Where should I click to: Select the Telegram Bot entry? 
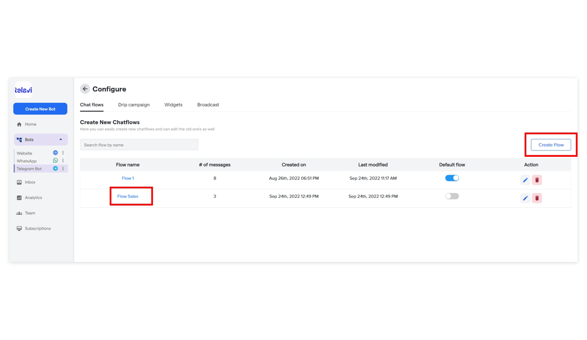tap(29, 169)
